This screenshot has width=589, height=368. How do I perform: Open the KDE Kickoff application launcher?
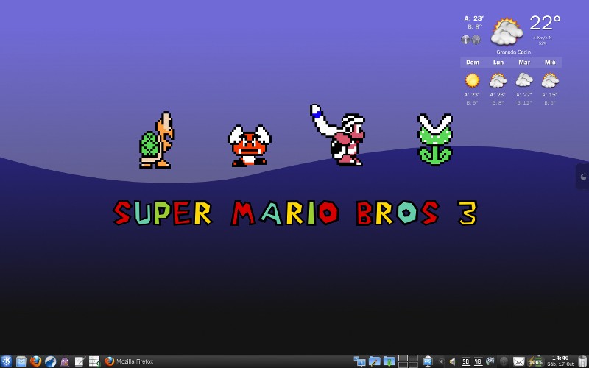click(x=6, y=361)
